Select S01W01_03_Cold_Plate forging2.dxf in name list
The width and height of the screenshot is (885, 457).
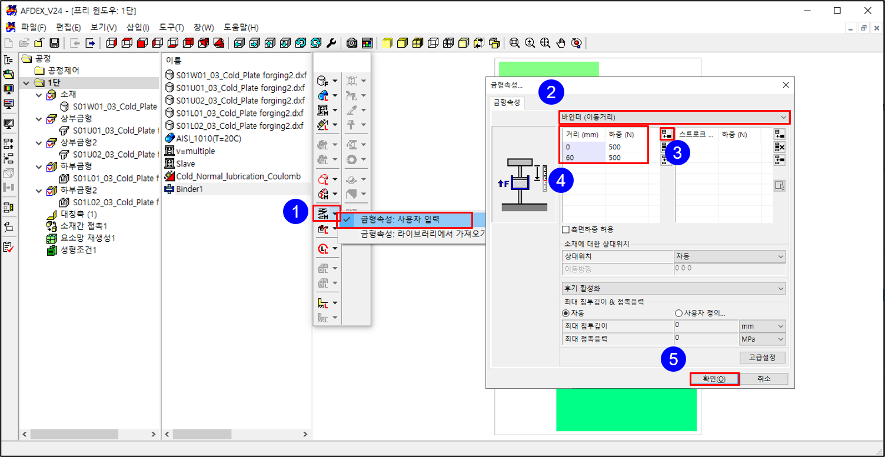point(235,75)
